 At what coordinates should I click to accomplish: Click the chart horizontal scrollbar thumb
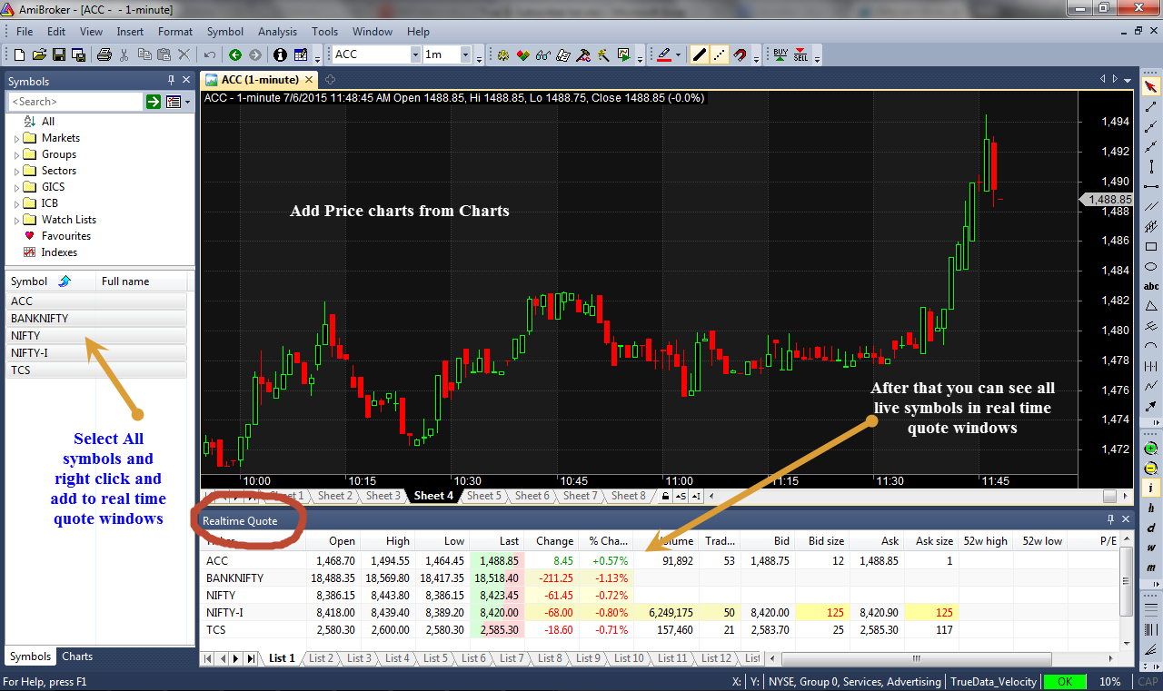[x=1109, y=496]
